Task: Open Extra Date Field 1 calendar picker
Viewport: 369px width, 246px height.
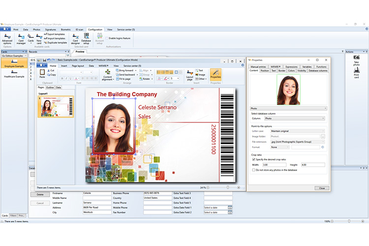Action: (x=230, y=208)
